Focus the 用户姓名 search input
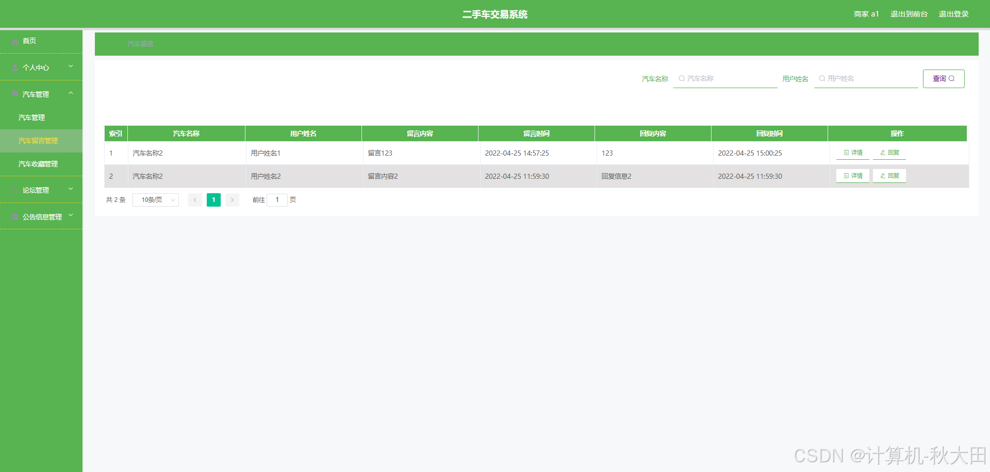990x472 pixels. point(866,78)
